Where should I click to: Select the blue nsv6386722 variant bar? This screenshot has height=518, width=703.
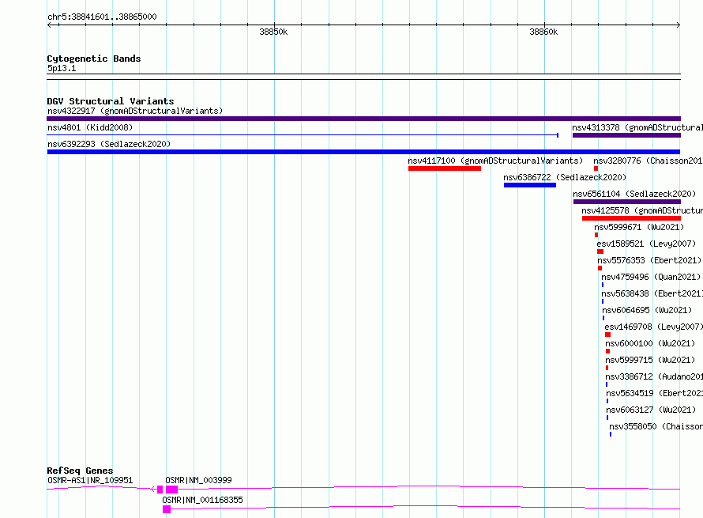529,185
